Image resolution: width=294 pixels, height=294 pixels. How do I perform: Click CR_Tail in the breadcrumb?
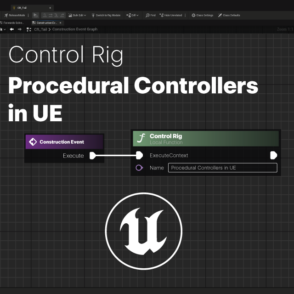click(x=40, y=29)
